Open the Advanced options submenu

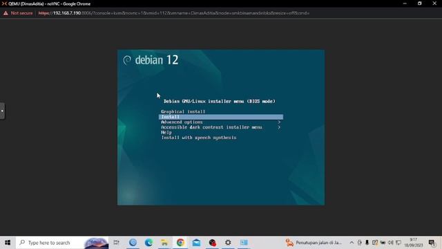pyautogui.click(x=182, y=122)
